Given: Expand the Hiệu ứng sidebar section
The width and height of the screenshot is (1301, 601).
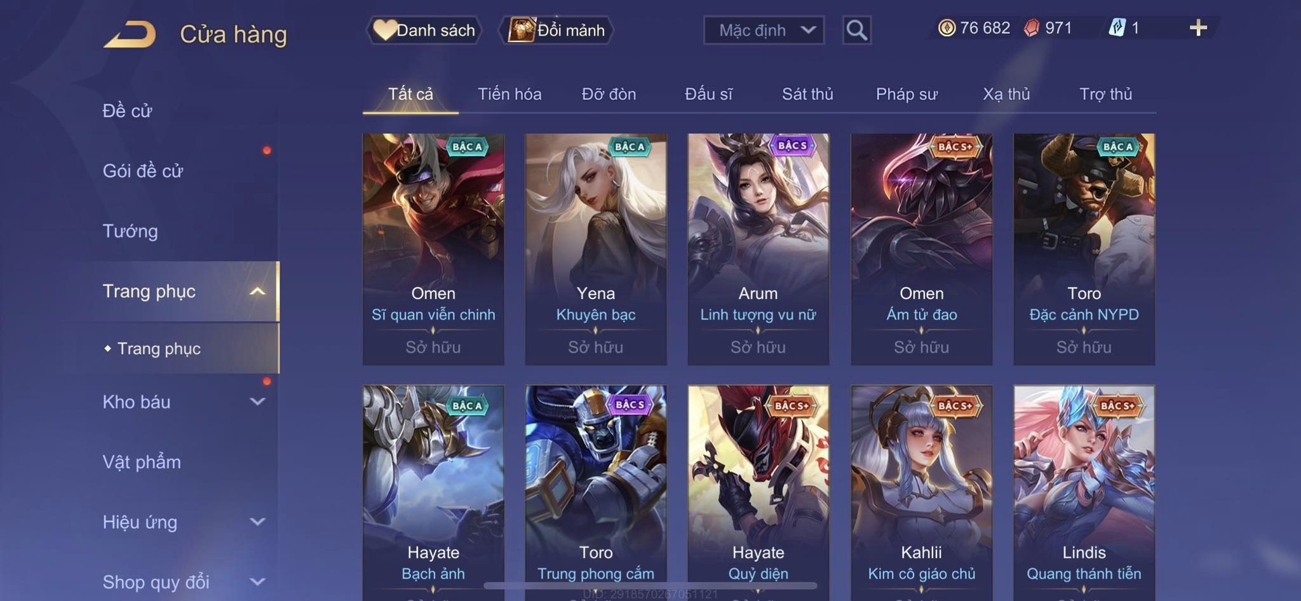Looking at the screenshot, I should point(257,522).
